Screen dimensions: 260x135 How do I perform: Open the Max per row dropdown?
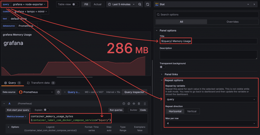[211, 123]
